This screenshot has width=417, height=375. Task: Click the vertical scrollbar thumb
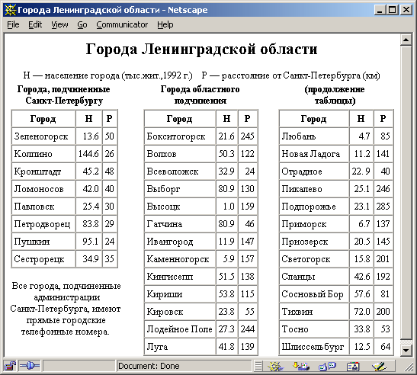click(406, 193)
